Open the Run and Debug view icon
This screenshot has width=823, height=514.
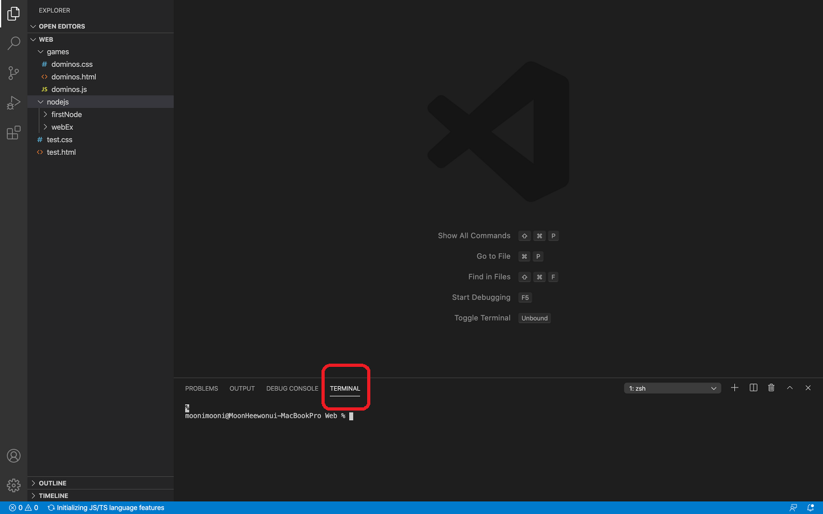(x=14, y=103)
